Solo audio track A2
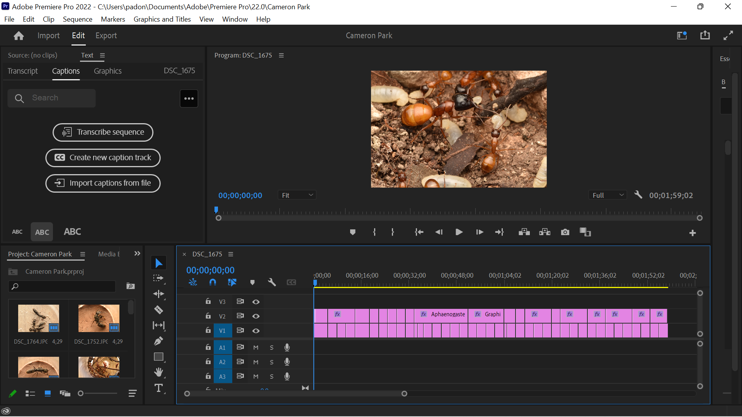The width and height of the screenshot is (742, 417). (x=272, y=362)
